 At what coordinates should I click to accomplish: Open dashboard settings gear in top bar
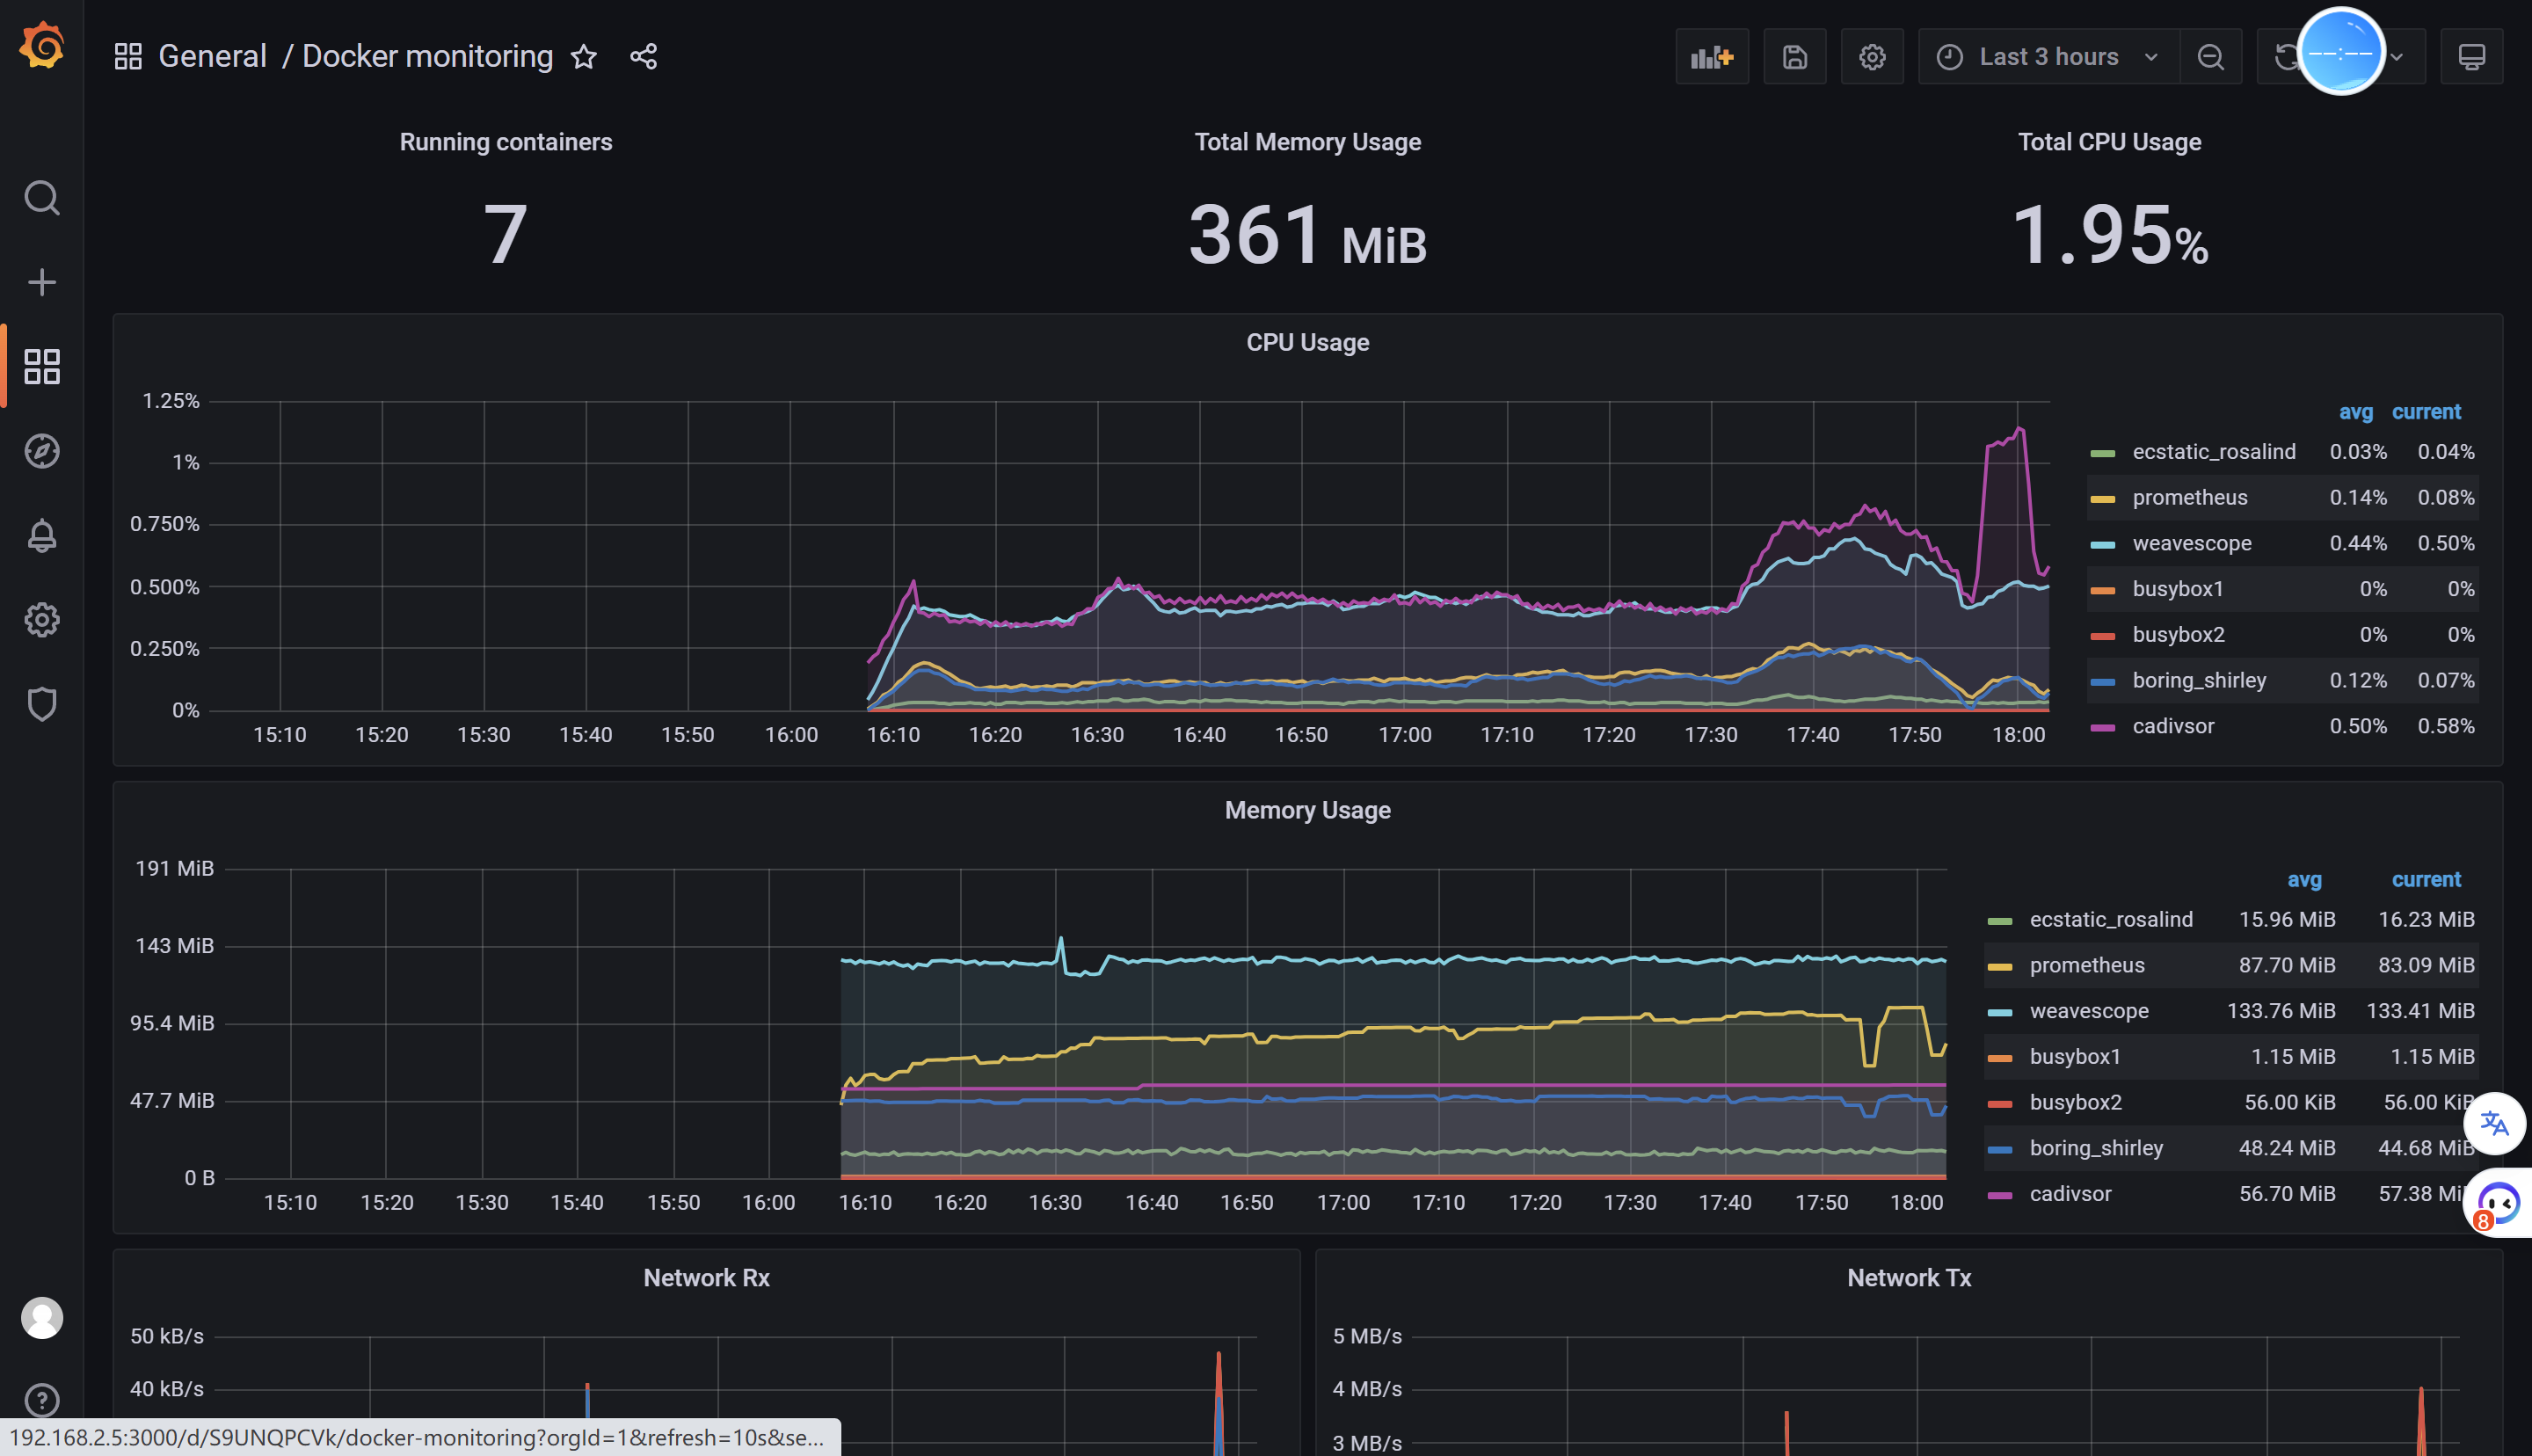(x=1873, y=57)
